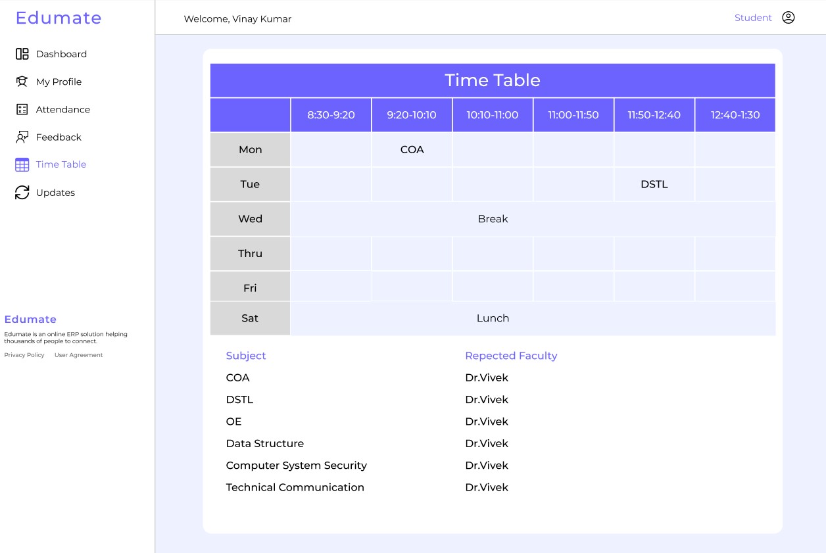Click the Break cell on Wednesday
The image size is (826, 553).
tap(533, 219)
